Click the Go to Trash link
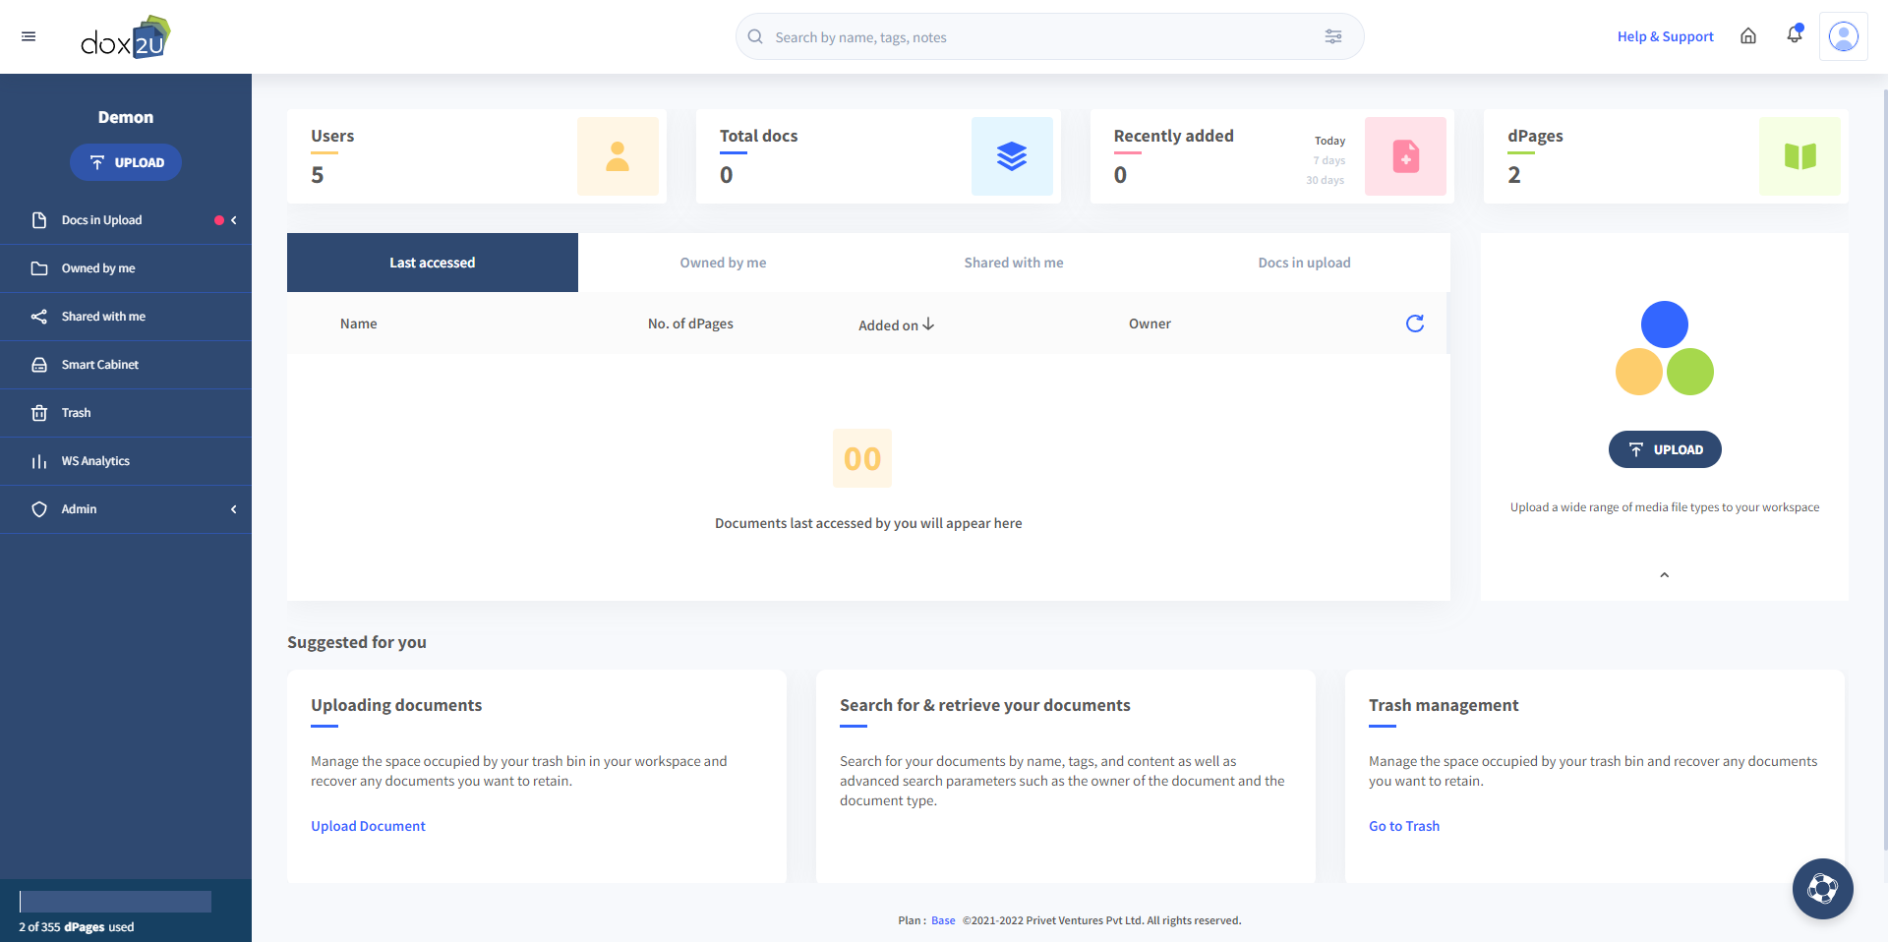The width and height of the screenshot is (1888, 942). point(1404,826)
